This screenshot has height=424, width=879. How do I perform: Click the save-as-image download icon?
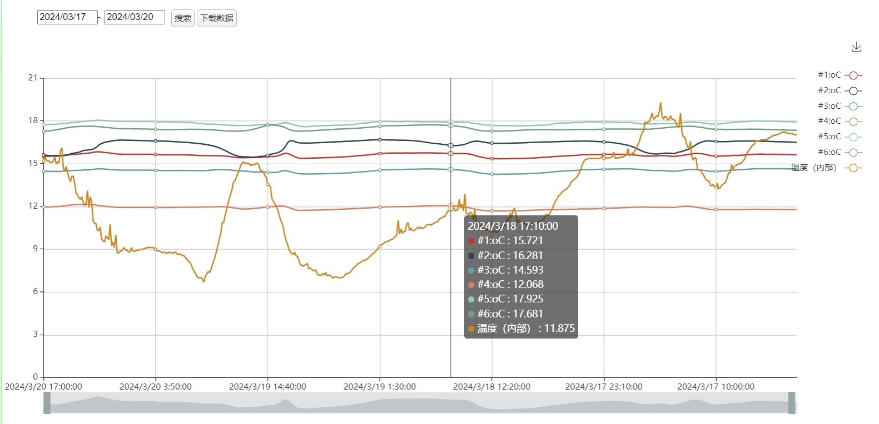click(856, 47)
